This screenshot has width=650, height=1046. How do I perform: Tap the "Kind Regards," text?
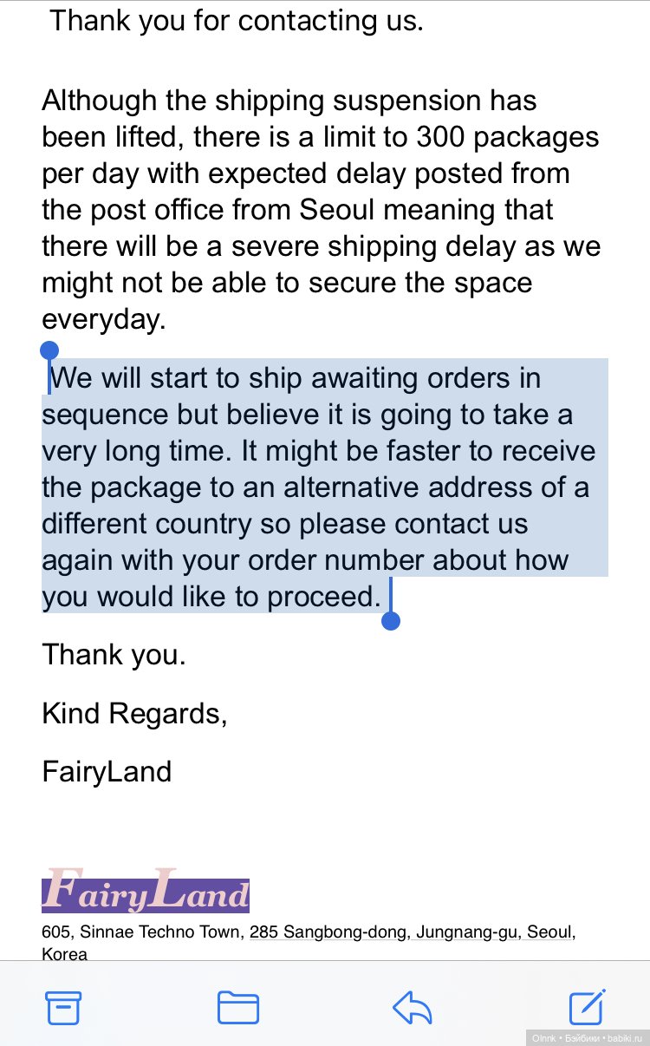pos(134,714)
